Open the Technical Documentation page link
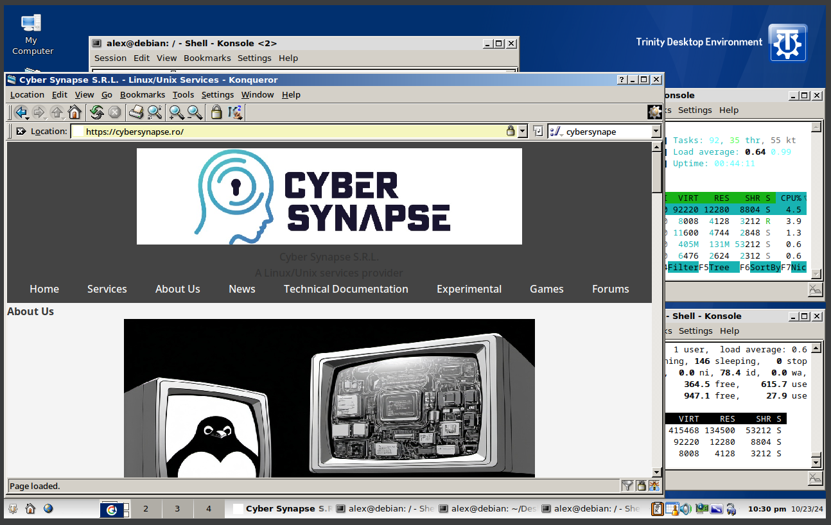 346,289
